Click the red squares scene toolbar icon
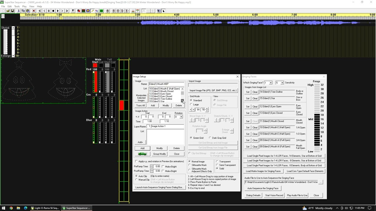The width and height of the screenshot is (376, 211). pyautogui.click(x=79, y=11)
